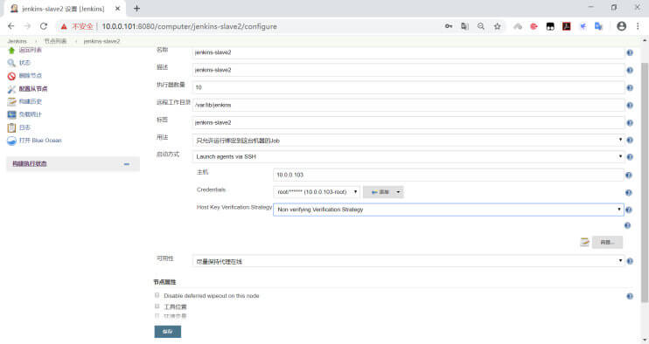The height and width of the screenshot is (344, 649).
Task: Enable Disable deferred wipeout on this node
Action: (157, 295)
